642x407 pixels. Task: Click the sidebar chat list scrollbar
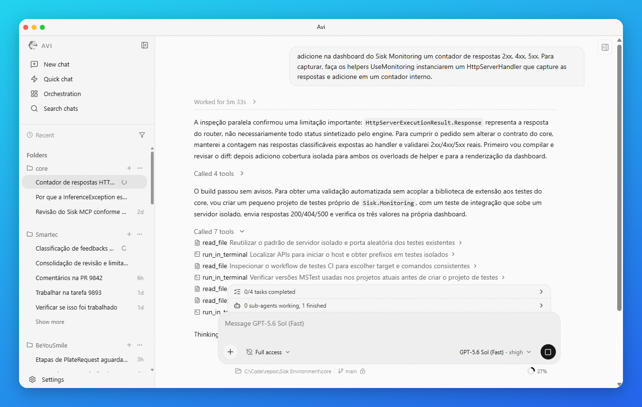(x=152, y=178)
